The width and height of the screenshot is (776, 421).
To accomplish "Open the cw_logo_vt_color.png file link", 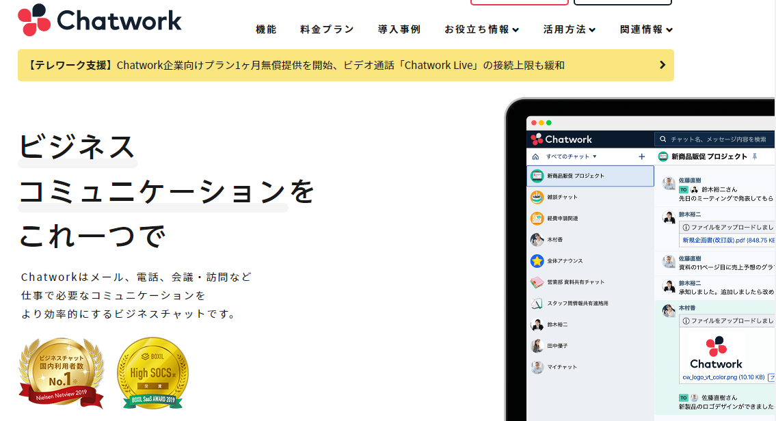I will [723, 377].
